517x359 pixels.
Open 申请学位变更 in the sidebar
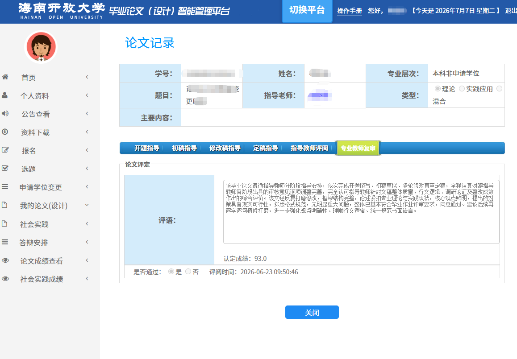click(x=41, y=187)
